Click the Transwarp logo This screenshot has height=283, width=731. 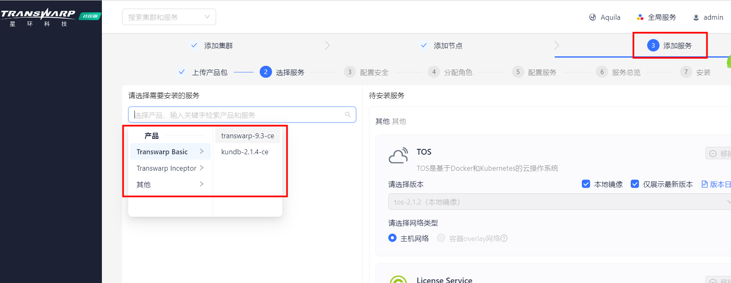[38, 17]
